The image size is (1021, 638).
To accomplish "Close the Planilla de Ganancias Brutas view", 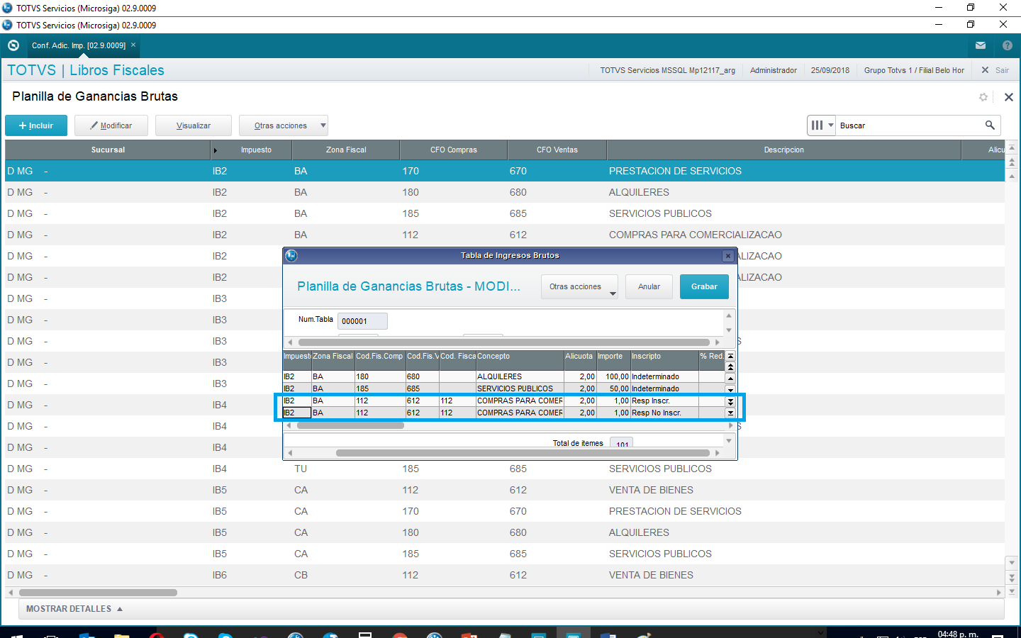I will (1009, 97).
